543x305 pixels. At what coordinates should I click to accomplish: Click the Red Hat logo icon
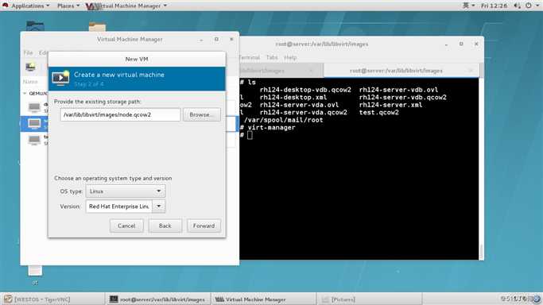point(6,6)
